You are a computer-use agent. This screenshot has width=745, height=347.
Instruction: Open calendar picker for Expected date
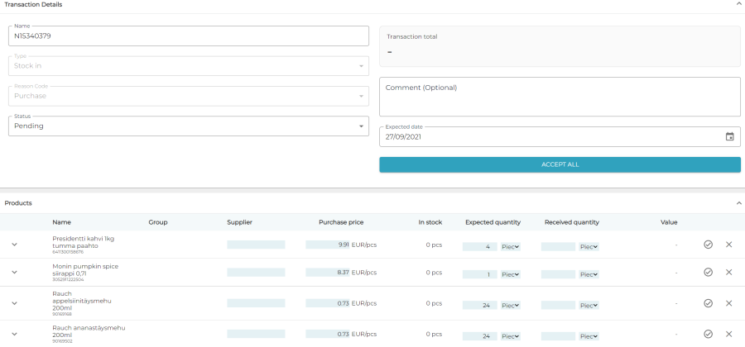[729, 136]
